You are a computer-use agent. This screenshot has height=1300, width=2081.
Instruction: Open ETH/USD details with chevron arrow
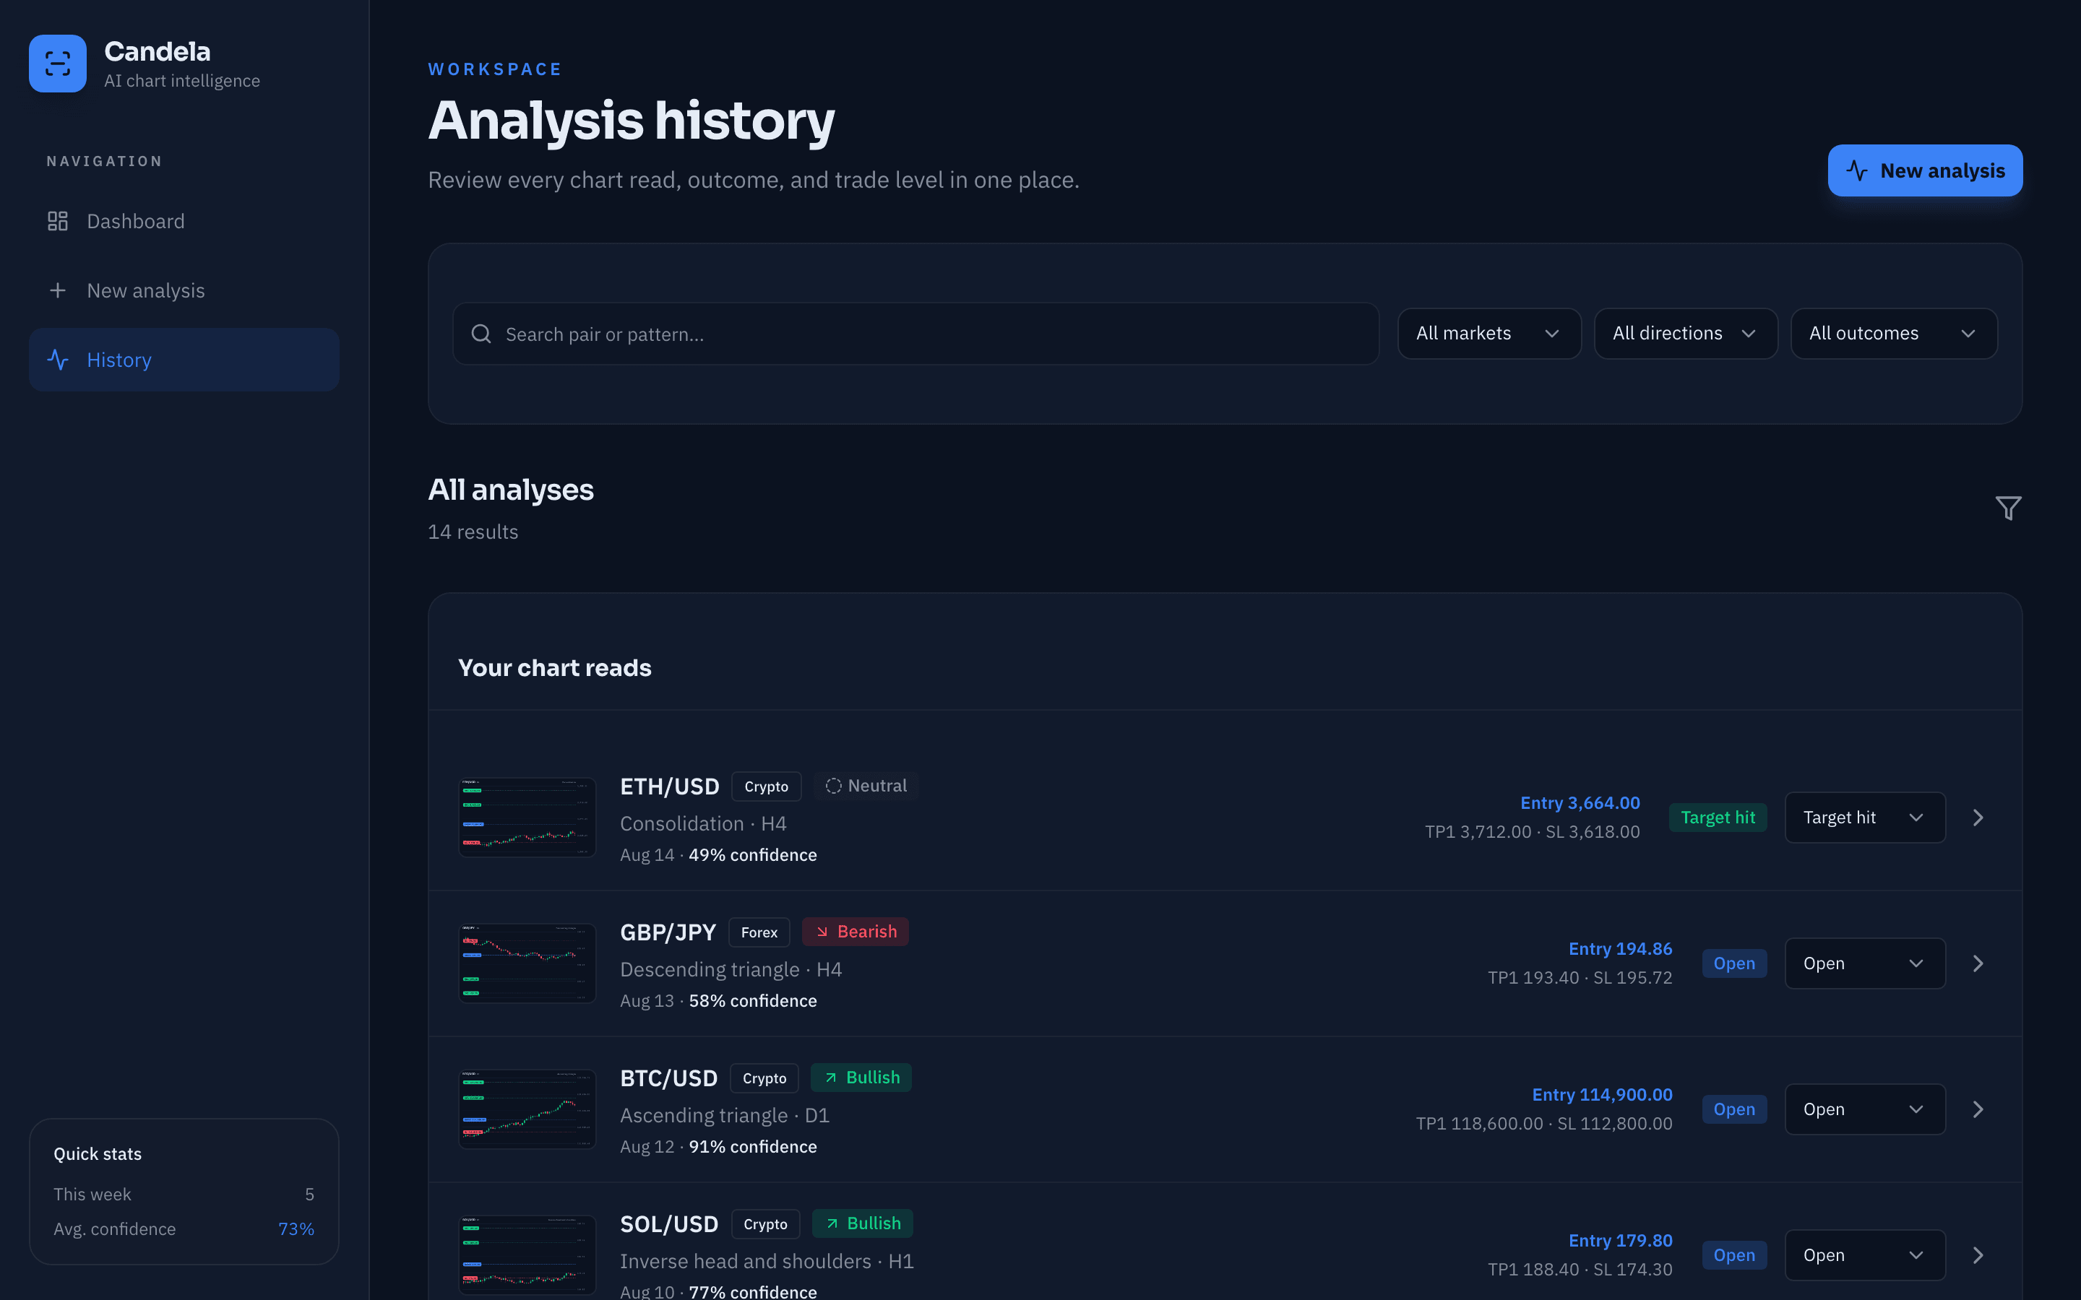click(x=1978, y=818)
